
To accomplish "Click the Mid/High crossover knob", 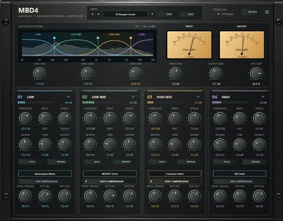I will tap(88, 74).
